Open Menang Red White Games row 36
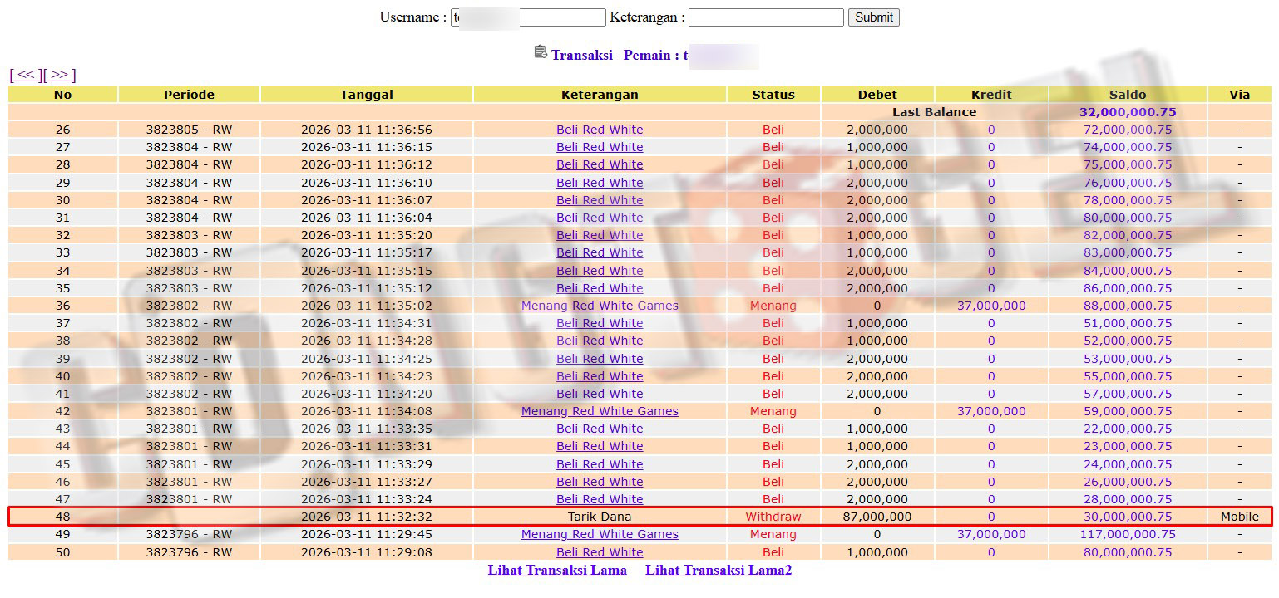1279x598 pixels. (x=600, y=306)
